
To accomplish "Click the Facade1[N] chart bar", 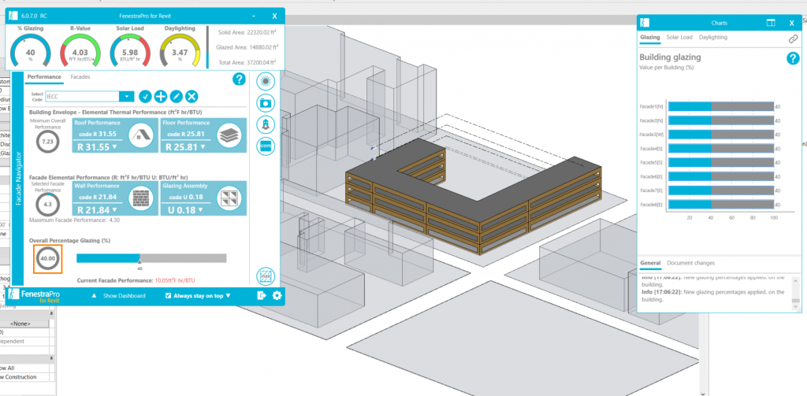I will click(721, 106).
